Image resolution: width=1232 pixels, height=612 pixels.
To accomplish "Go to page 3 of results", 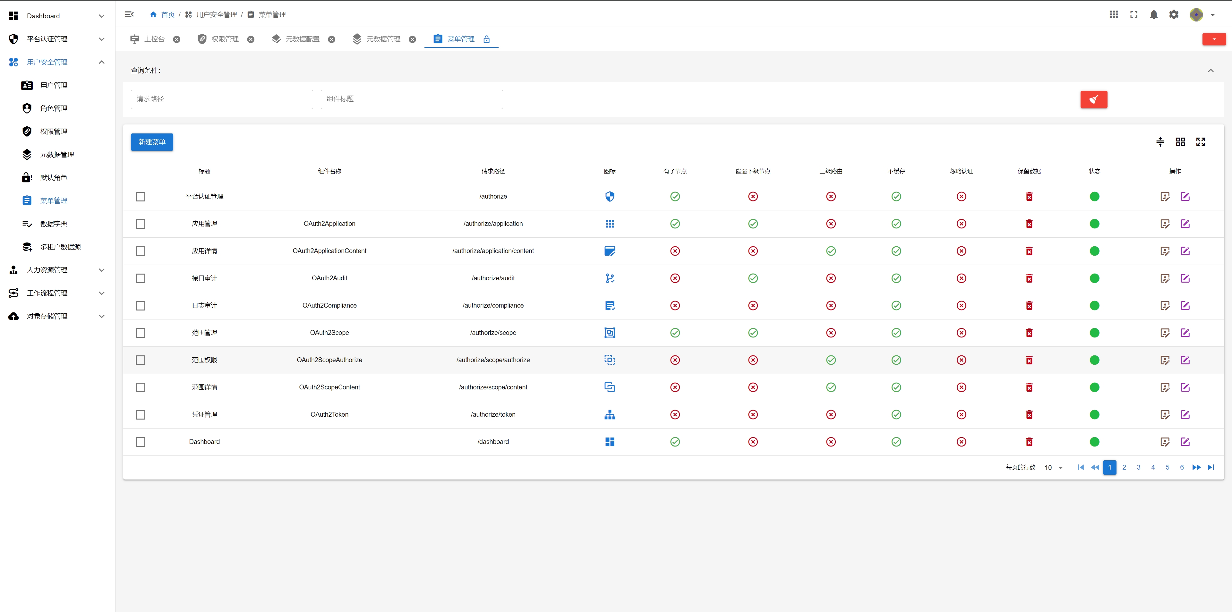I will (1138, 468).
